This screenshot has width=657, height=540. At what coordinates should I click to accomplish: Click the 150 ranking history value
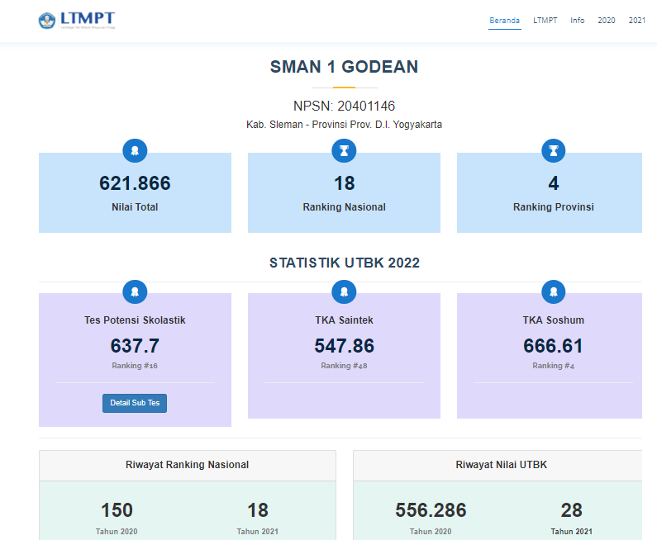(117, 510)
